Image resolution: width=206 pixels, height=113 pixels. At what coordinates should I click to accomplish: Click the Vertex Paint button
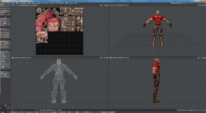click(5, 48)
